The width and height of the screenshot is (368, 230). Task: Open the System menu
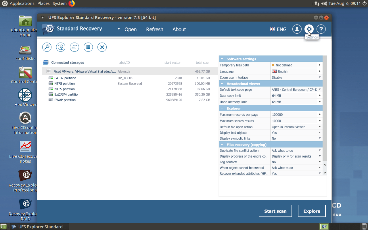(60, 3)
